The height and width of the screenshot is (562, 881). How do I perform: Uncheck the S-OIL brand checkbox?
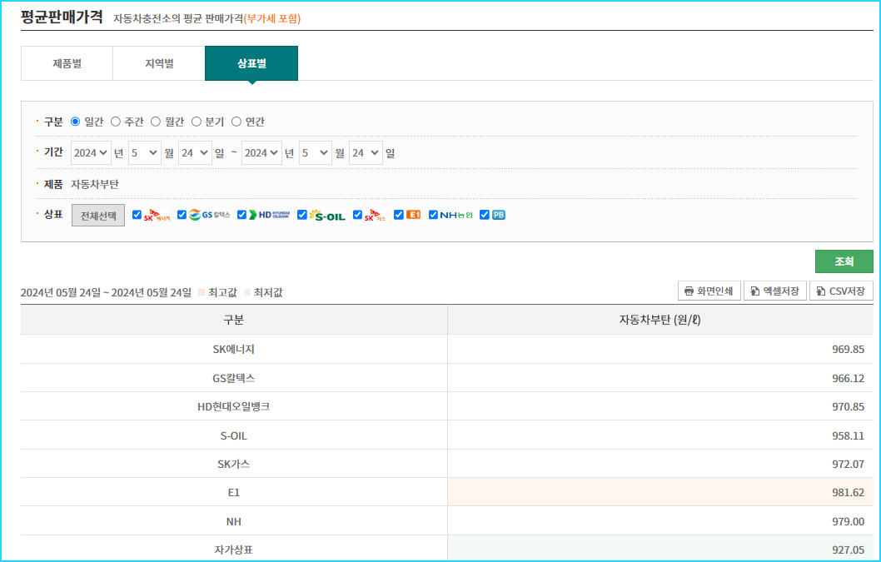click(x=301, y=215)
